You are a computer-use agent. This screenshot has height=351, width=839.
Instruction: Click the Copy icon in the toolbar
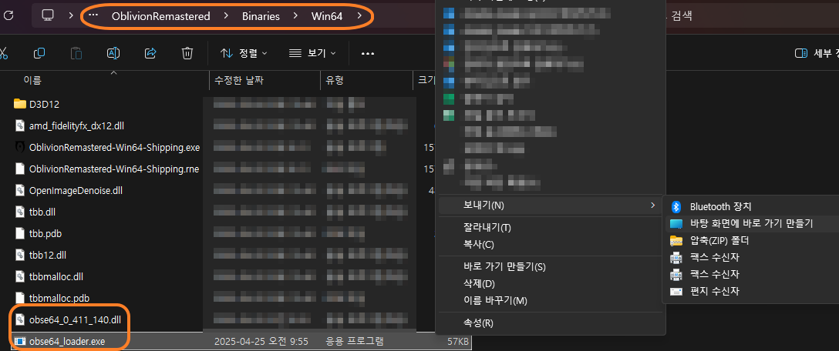point(39,53)
